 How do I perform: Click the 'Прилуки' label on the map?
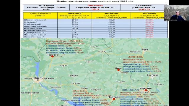tap(73, 76)
